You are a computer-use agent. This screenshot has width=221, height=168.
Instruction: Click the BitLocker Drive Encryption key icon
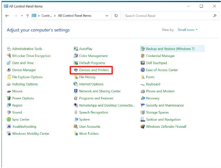click(9, 56)
